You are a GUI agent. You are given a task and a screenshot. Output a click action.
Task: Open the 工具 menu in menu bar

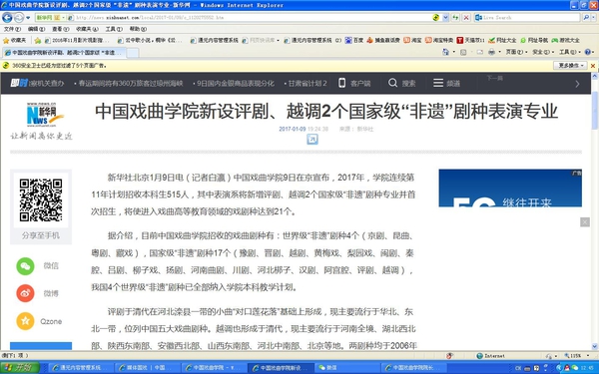[x=114, y=29]
